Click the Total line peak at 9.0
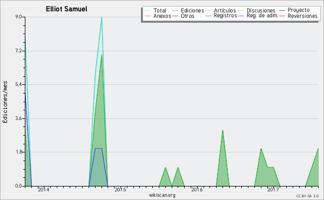The width and height of the screenshot is (324, 200). tap(102, 17)
